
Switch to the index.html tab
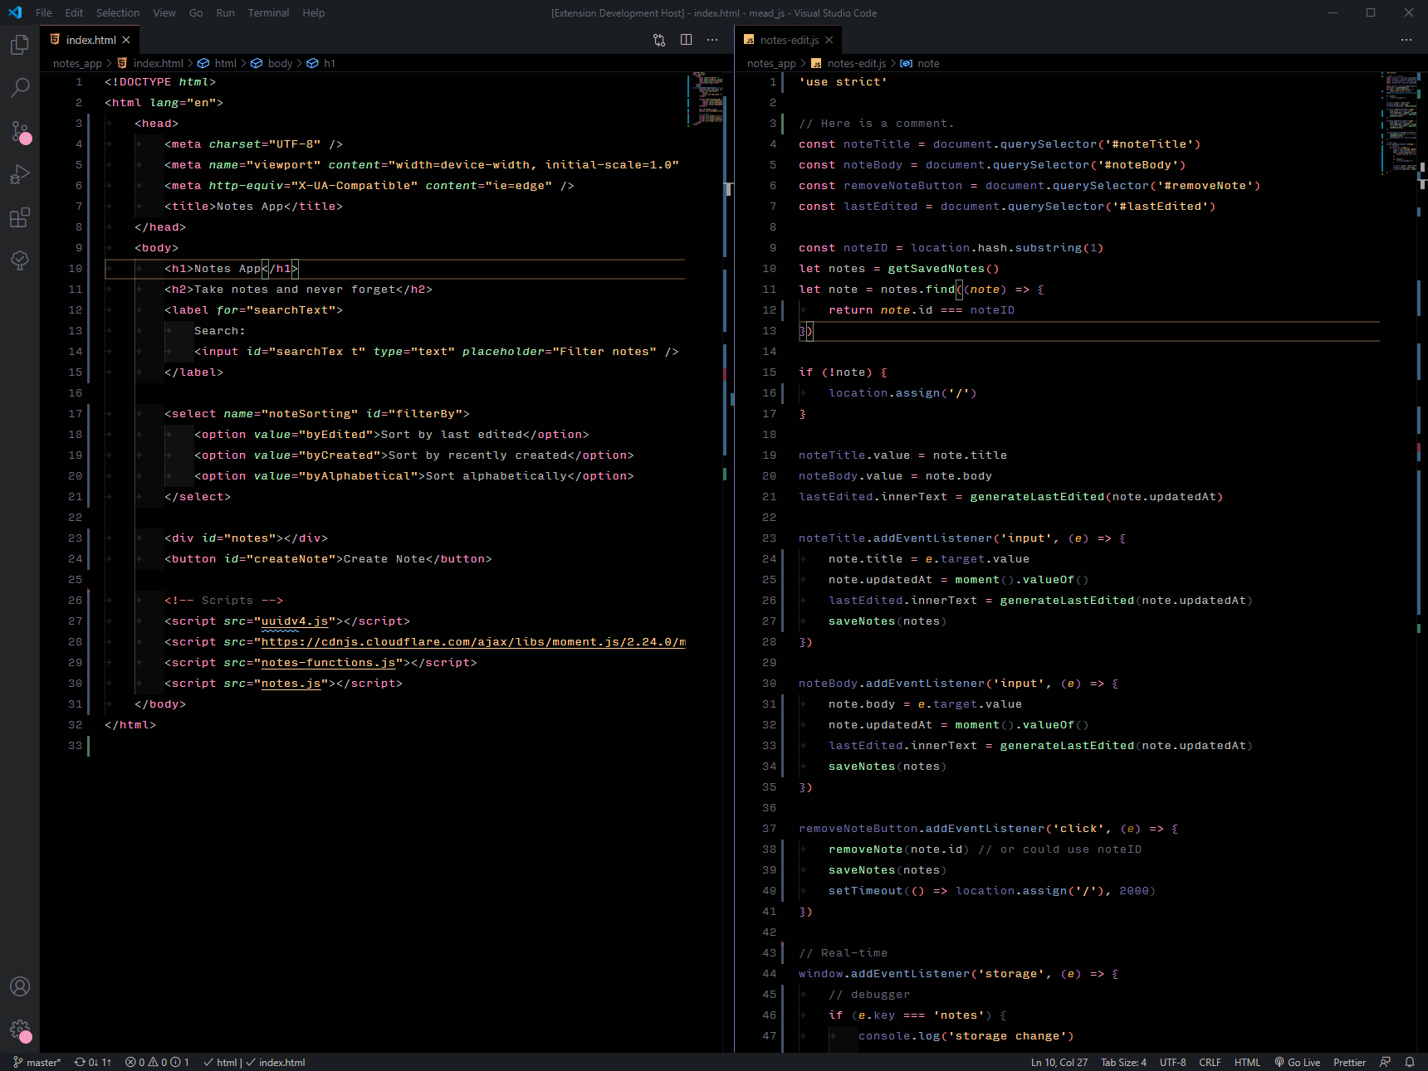pos(90,40)
